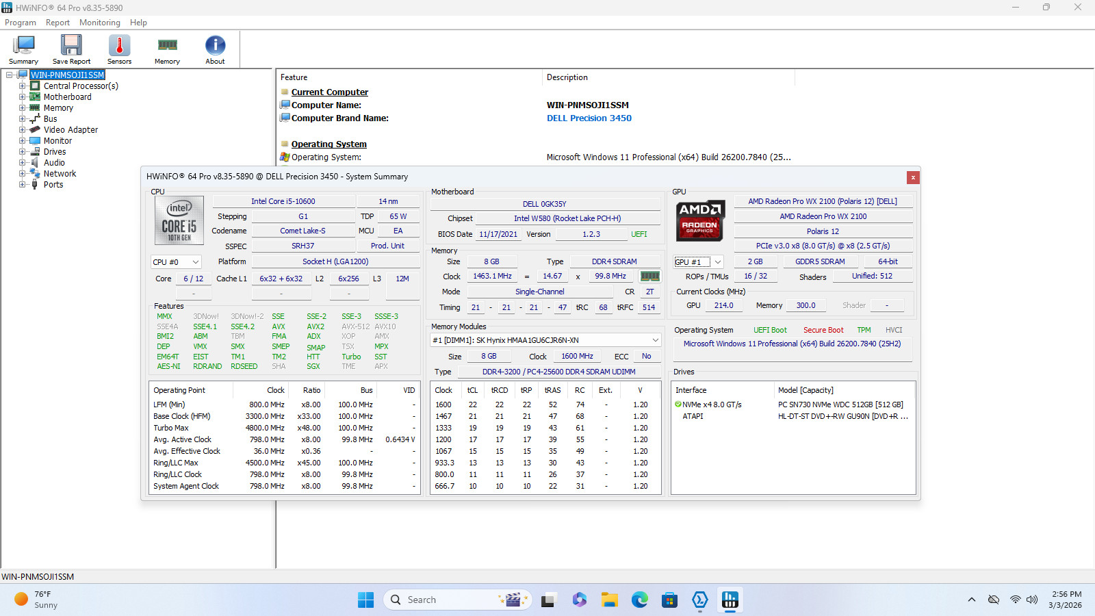Screen dimensions: 1095x616
Task: Click the weather widget showing 76°F Sunny
Action: coord(37,600)
